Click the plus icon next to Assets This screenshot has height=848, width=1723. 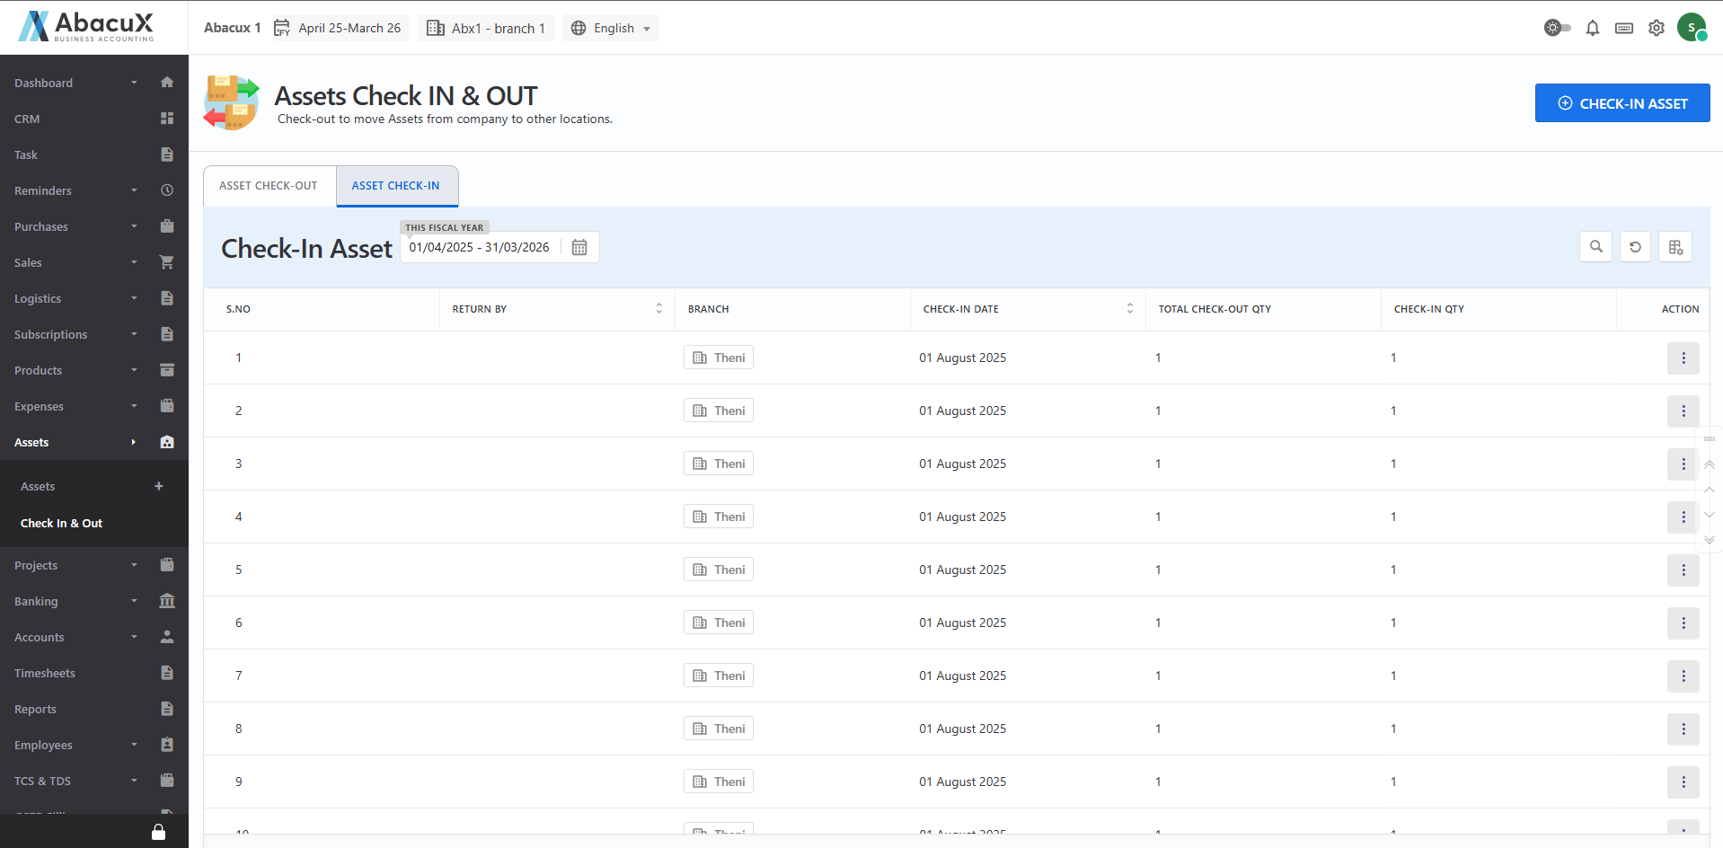click(159, 486)
